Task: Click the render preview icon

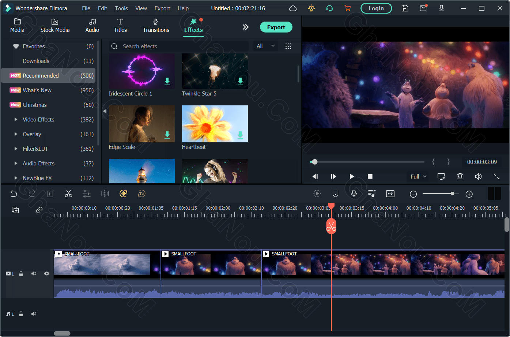Action: 317,194
